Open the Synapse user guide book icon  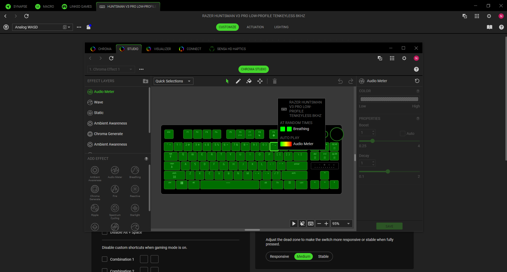pyautogui.click(x=490, y=27)
